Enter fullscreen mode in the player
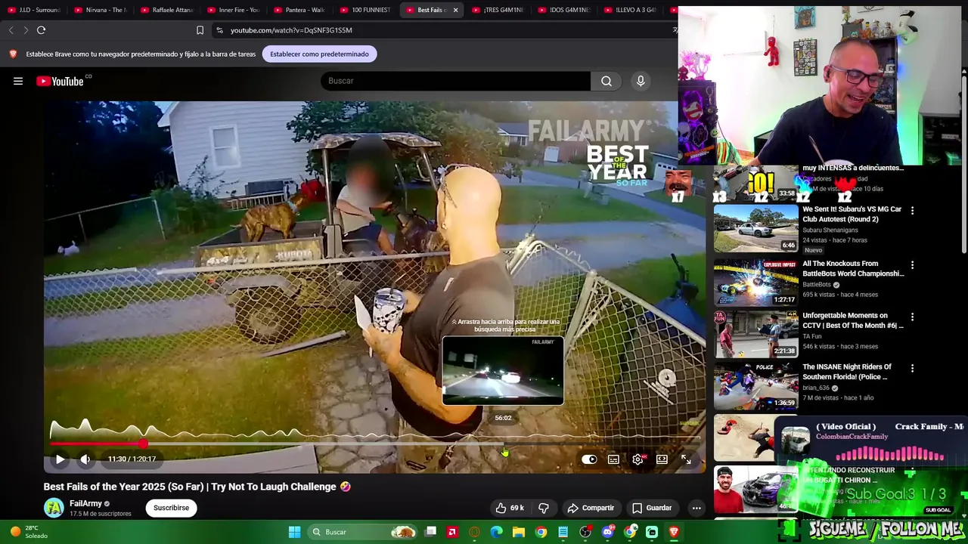This screenshot has width=968, height=544. pos(686,459)
